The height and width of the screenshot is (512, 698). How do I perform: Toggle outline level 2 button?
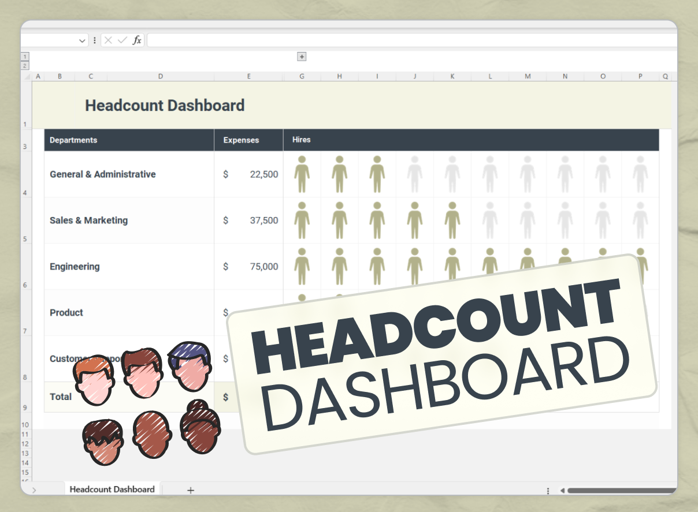pos(24,65)
